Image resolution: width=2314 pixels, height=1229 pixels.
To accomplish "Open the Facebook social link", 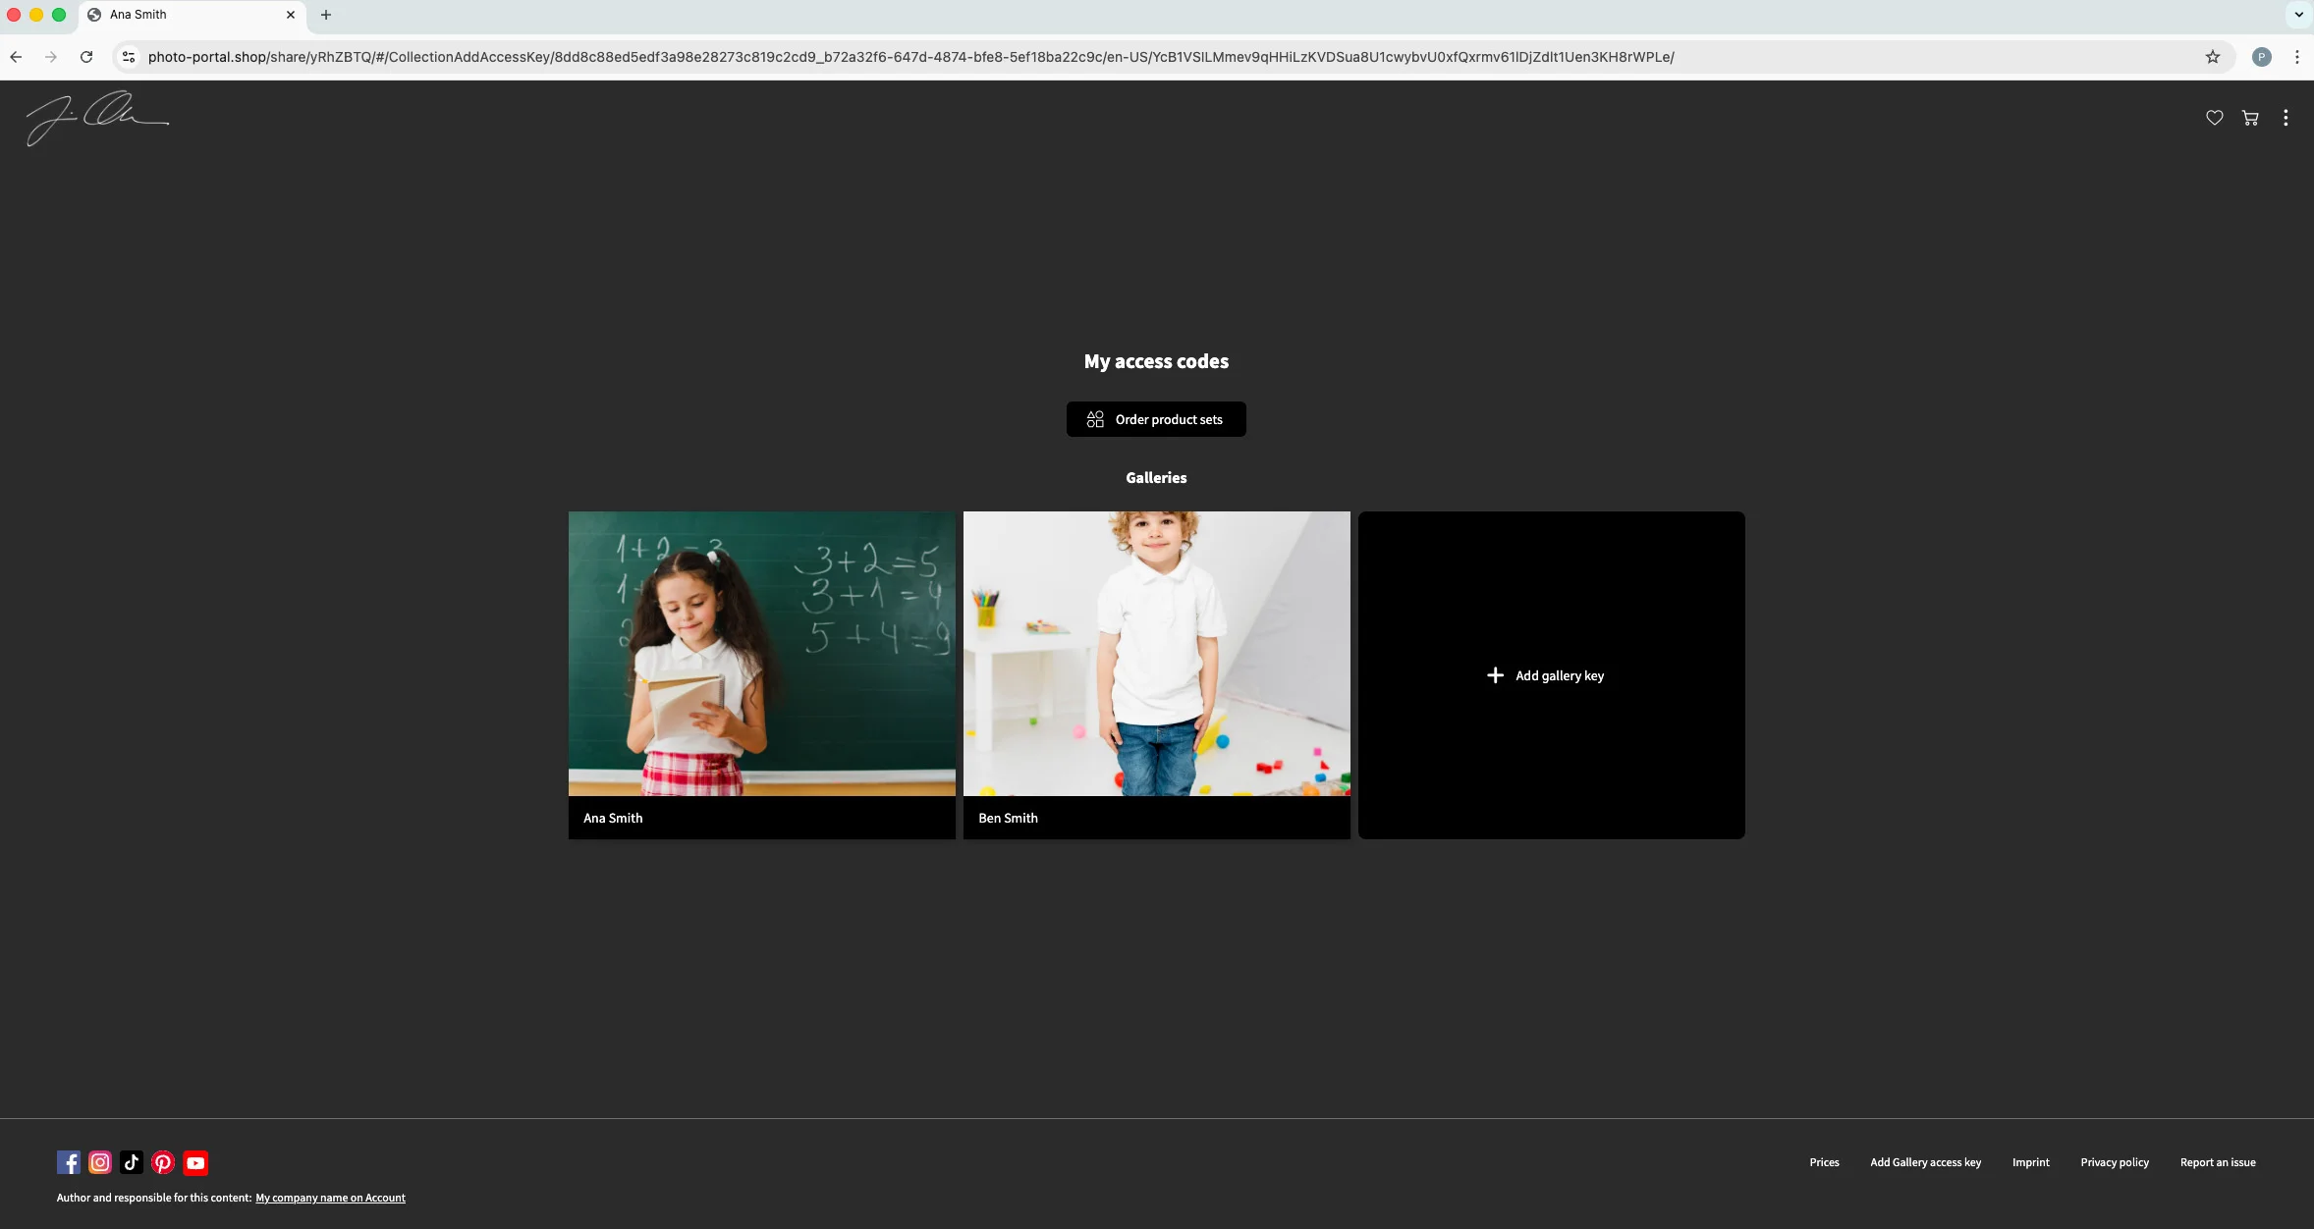I will click(69, 1162).
